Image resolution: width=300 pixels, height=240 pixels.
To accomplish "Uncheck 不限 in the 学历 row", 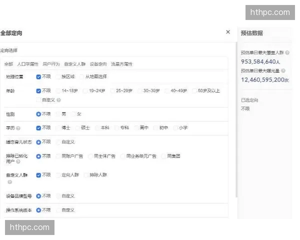I will 38,128.
